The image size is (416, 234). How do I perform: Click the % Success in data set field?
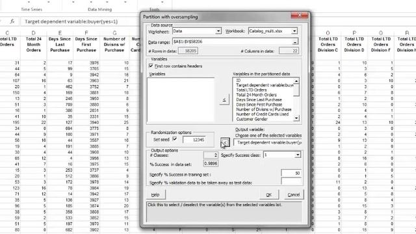211,164
